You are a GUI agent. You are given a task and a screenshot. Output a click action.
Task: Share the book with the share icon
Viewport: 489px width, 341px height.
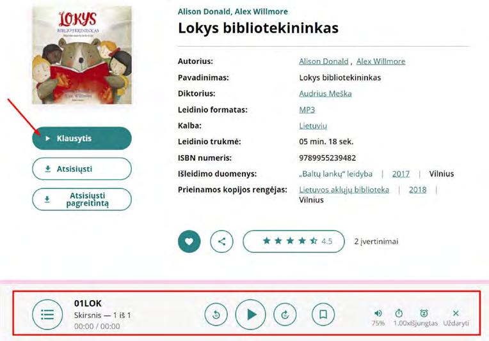click(x=221, y=241)
